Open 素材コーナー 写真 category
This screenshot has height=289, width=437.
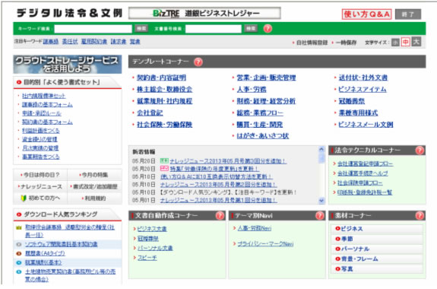tap(377, 269)
